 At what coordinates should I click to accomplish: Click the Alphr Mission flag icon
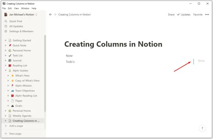(12, 86)
